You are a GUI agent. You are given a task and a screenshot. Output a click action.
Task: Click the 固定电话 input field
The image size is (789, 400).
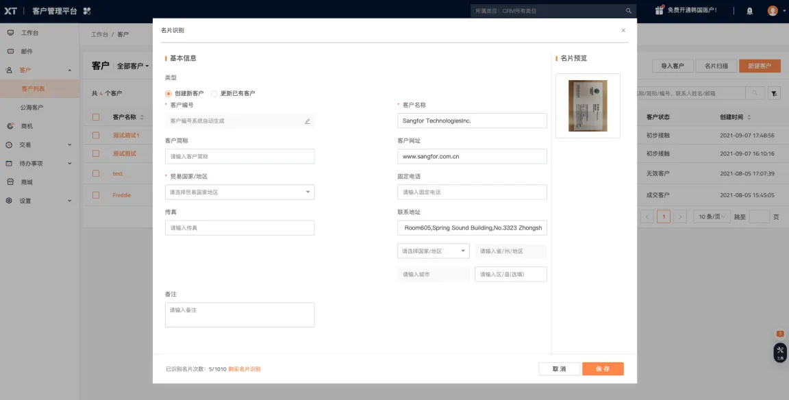click(472, 192)
